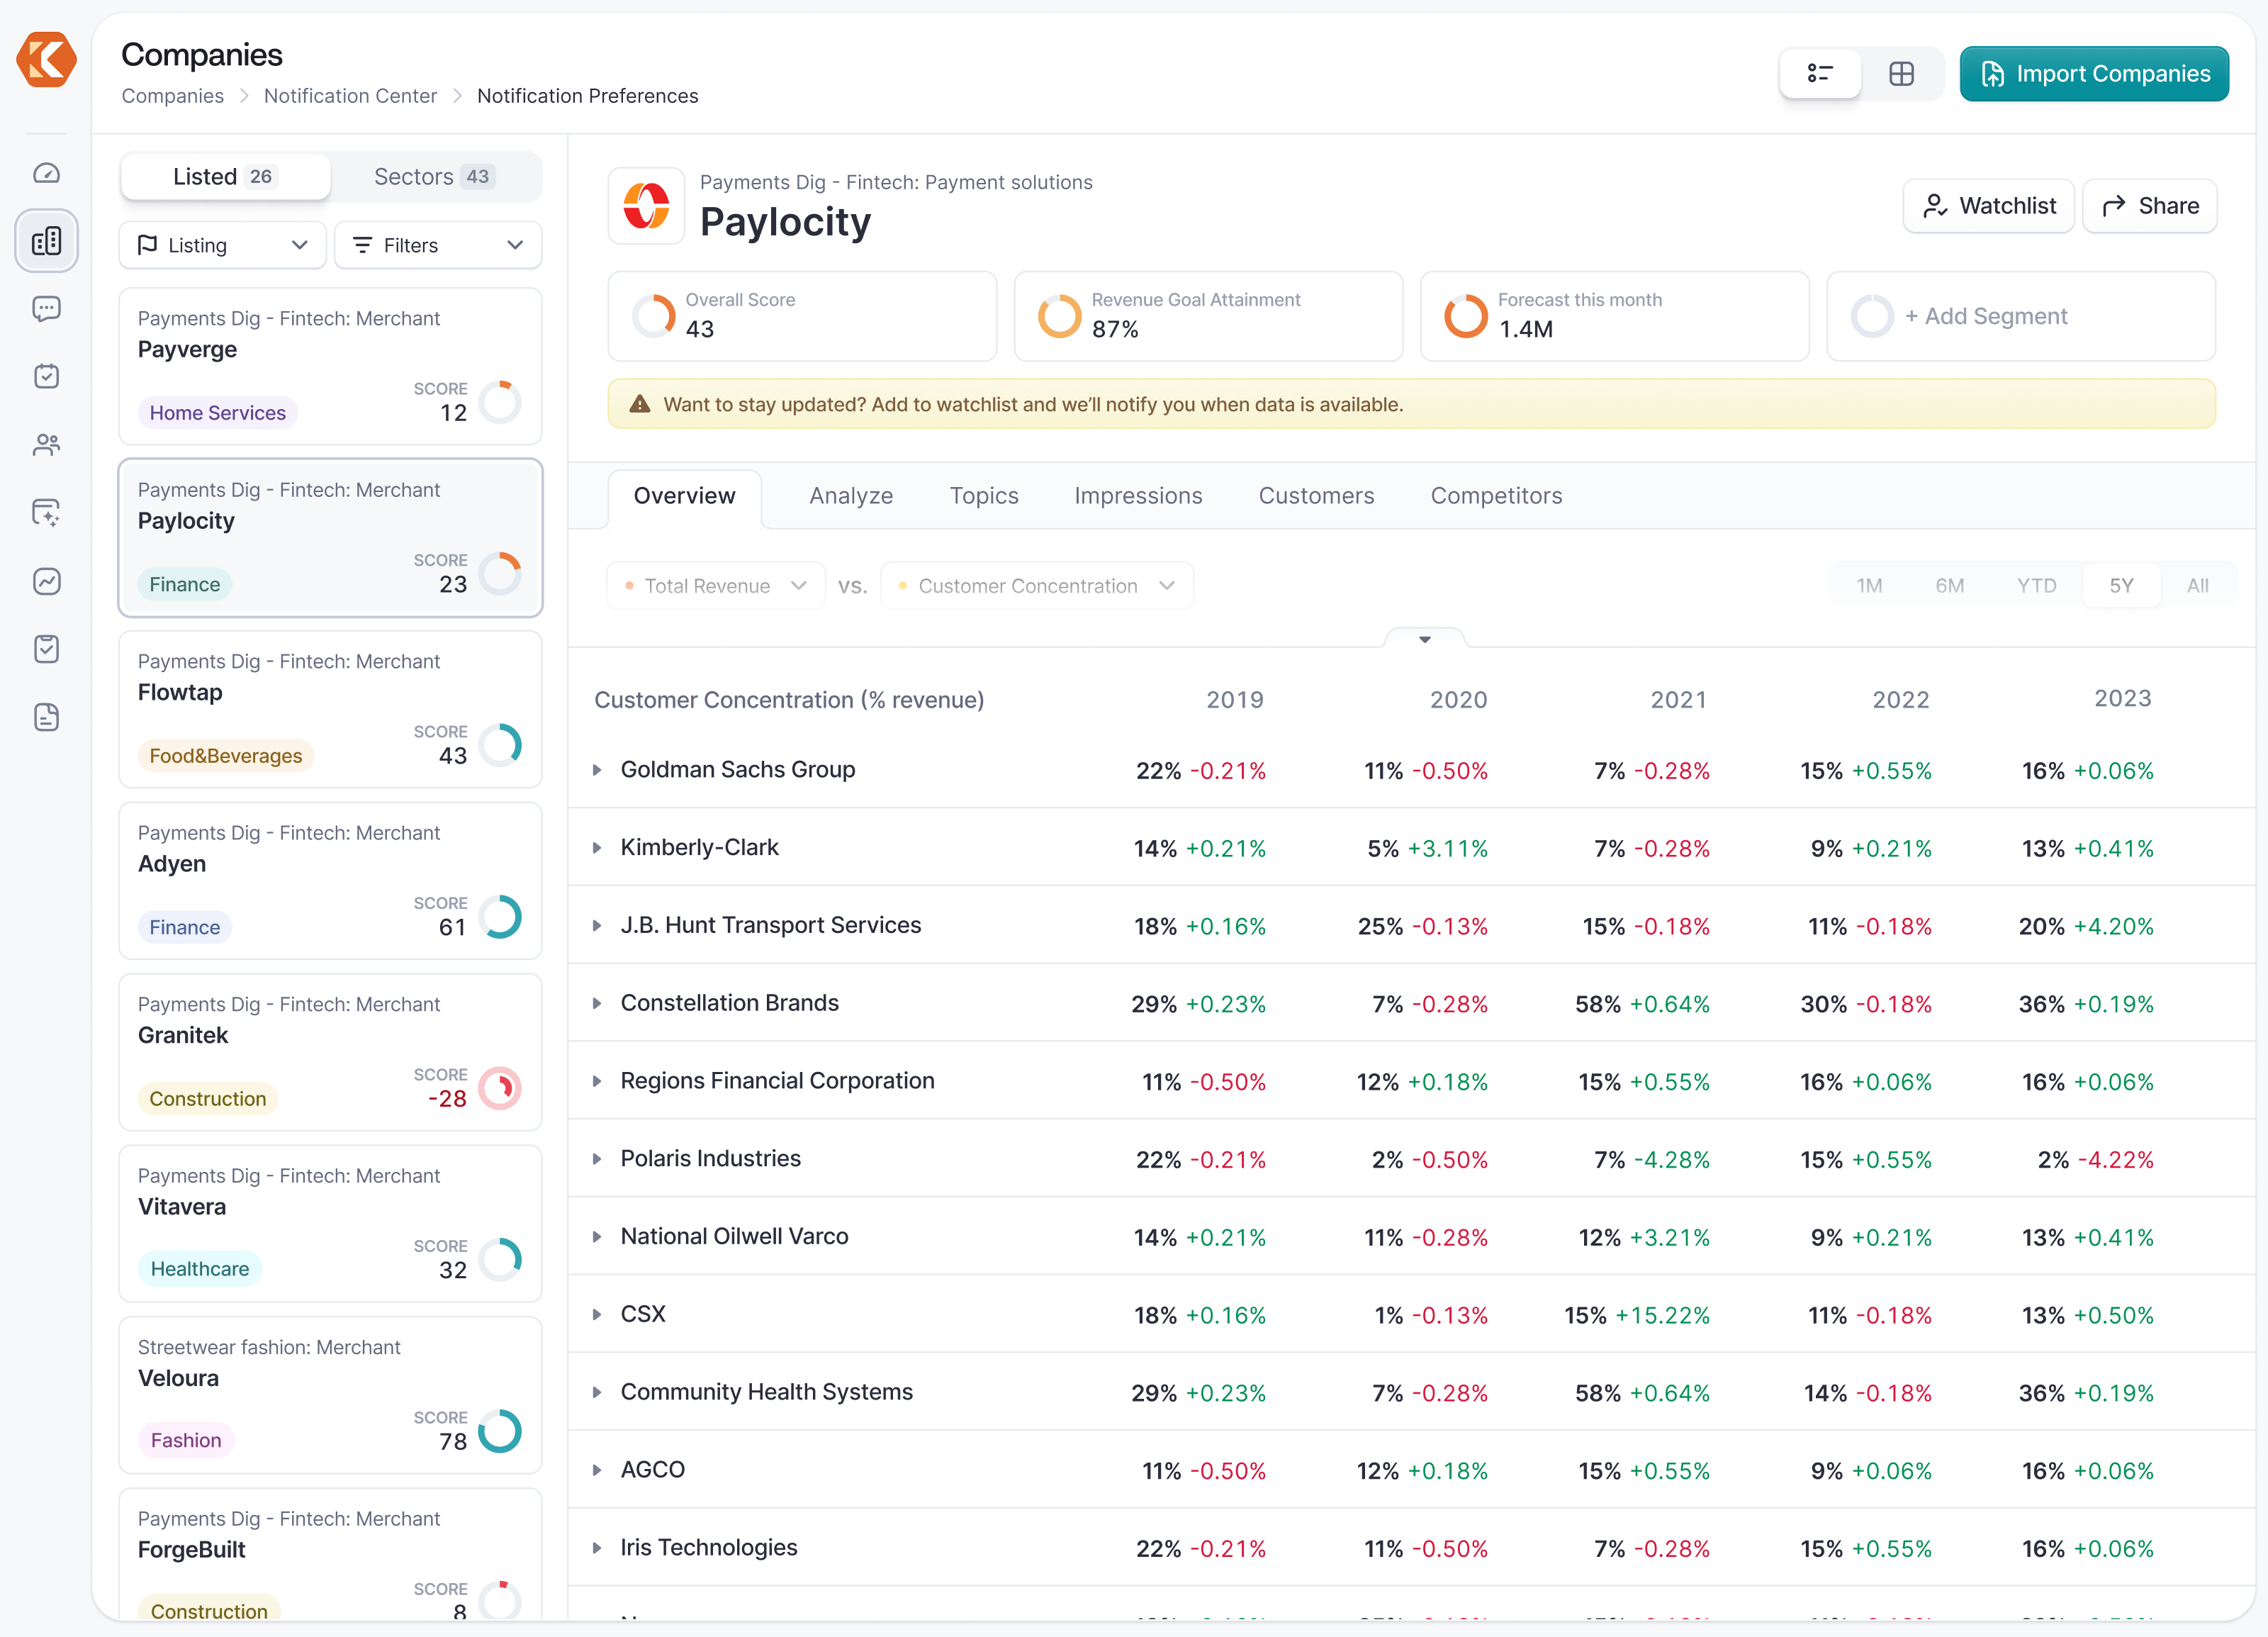Open the Impressions tab
The image size is (2268, 1637).
click(1138, 496)
